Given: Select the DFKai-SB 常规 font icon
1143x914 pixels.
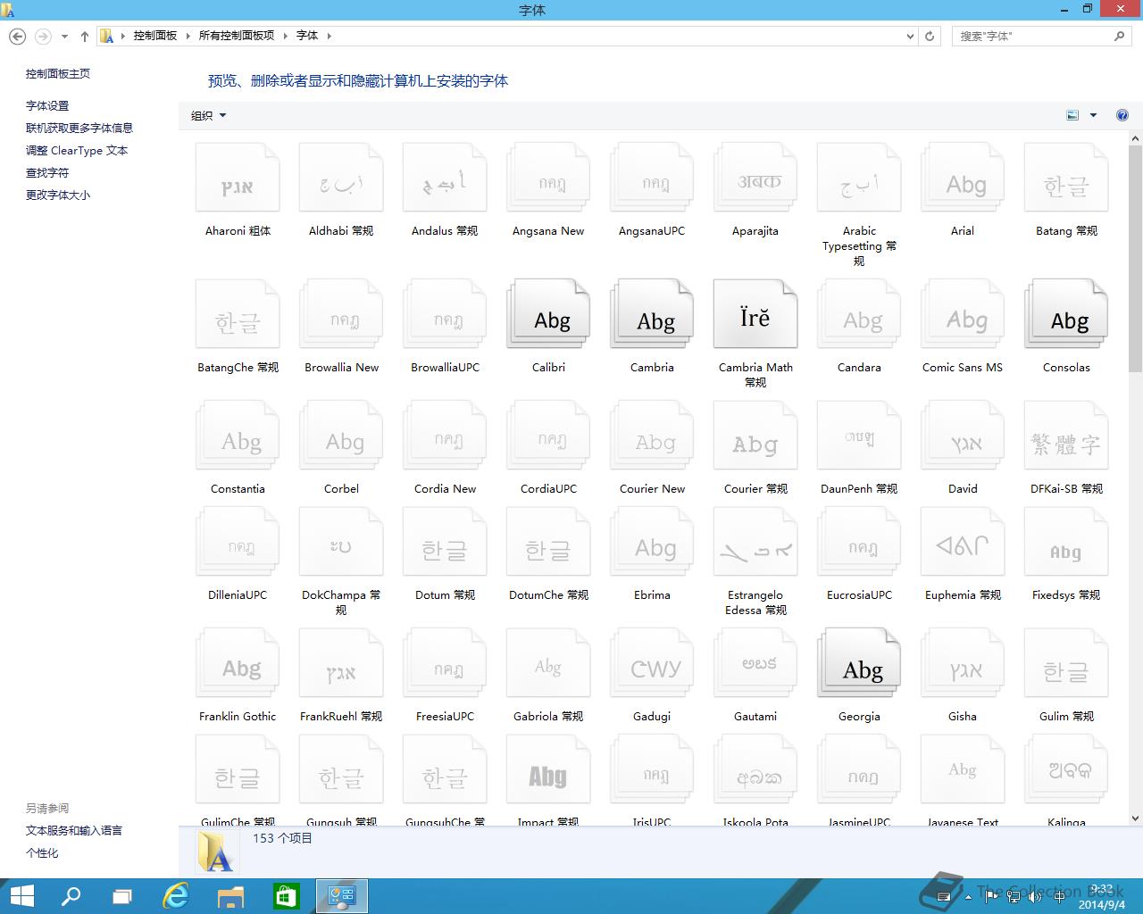Looking at the screenshot, I should [1066, 436].
